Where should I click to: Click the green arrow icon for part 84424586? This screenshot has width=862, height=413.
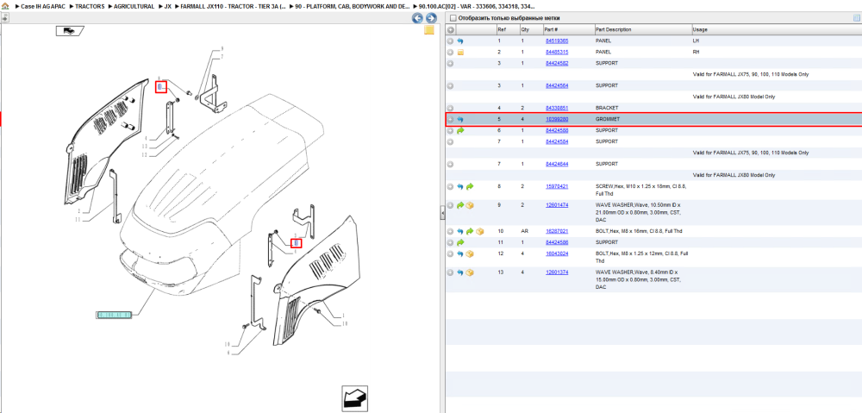pyautogui.click(x=460, y=242)
